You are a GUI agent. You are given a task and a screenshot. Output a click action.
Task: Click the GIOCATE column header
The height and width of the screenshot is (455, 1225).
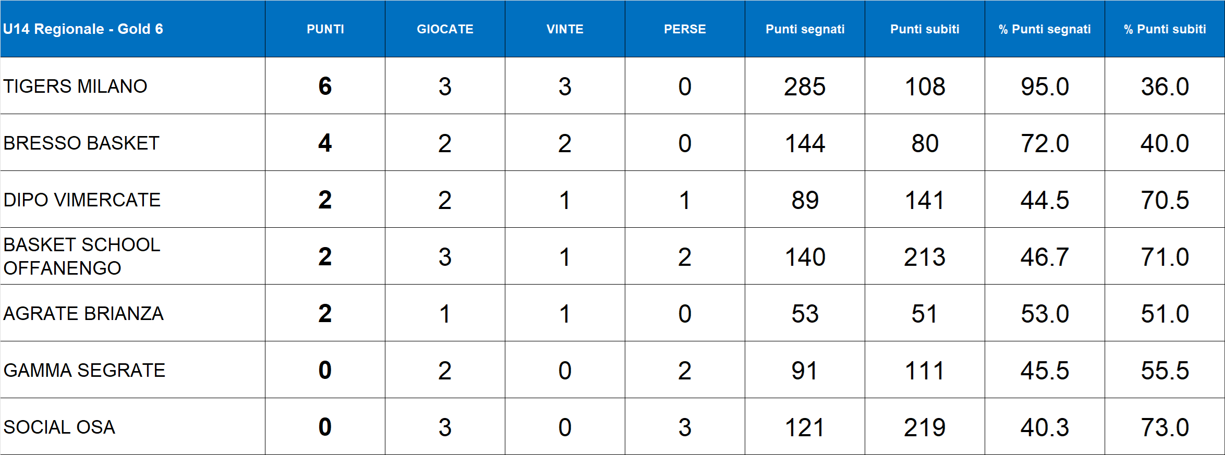(445, 29)
